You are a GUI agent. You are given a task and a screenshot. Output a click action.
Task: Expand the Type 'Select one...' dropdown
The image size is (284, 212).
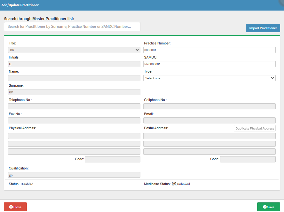(x=209, y=78)
